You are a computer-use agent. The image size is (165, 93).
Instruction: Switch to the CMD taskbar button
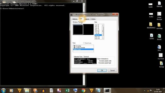pyautogui.click(x=107, y=90)
